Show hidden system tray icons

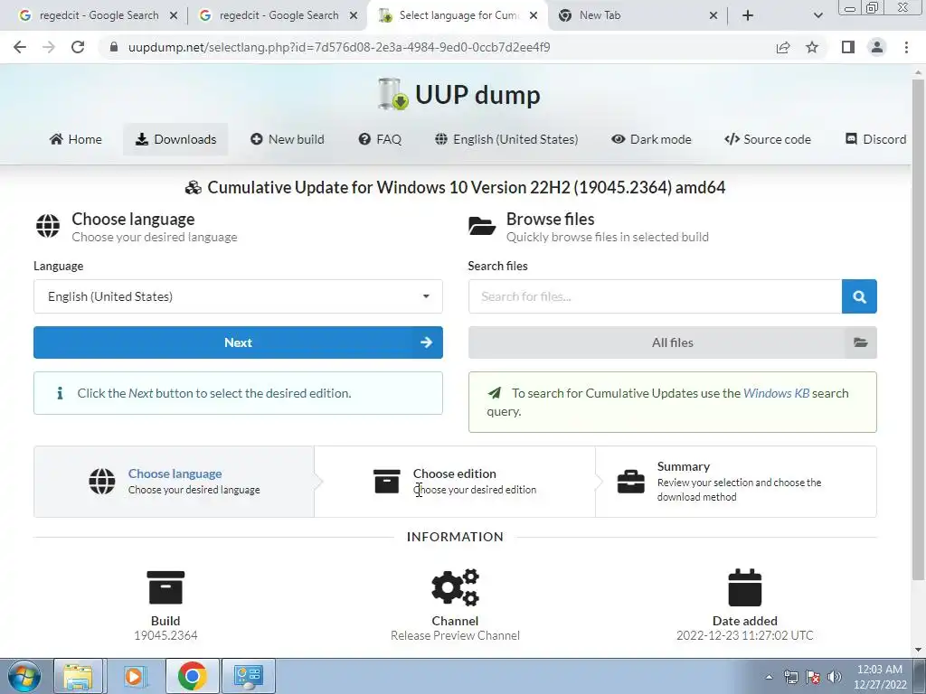[769, 677]
